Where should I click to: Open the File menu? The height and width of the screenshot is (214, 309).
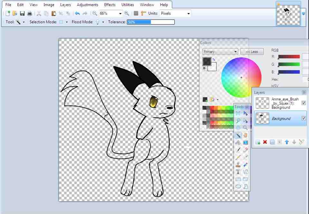pos(8,5)
